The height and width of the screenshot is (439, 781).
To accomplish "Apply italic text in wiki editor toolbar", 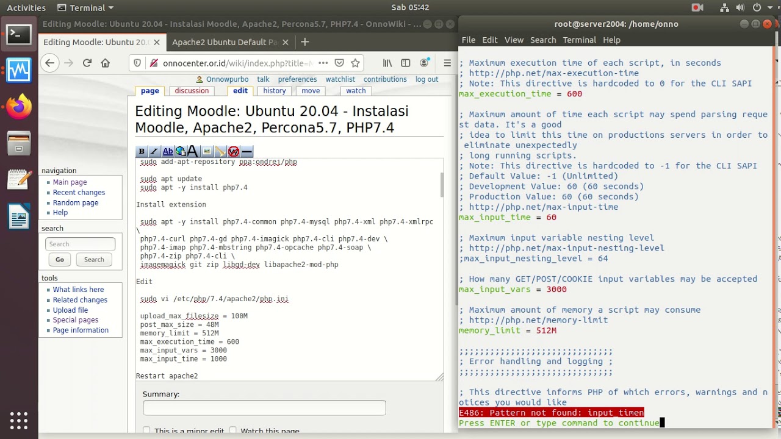I will [154, 151].
